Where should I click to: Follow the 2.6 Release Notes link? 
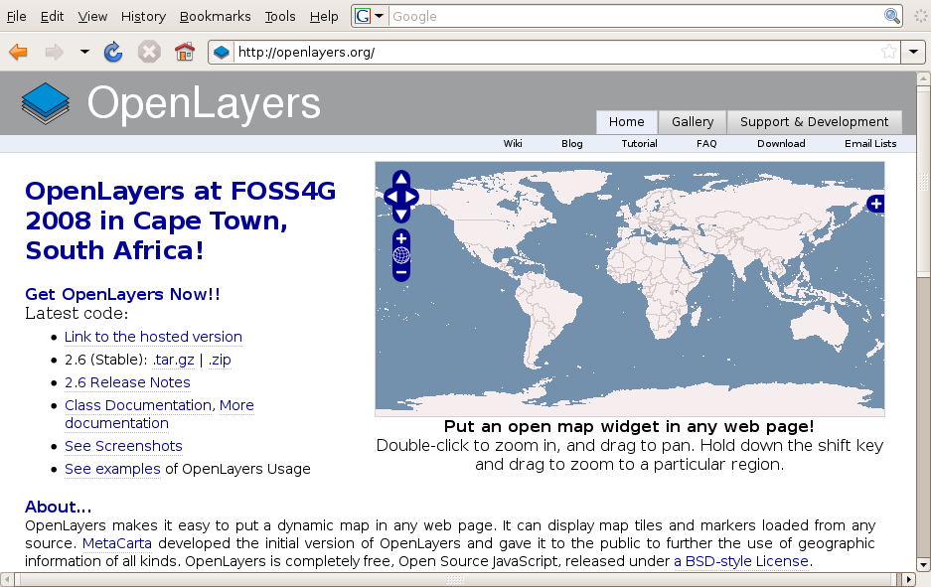point(127,382)
